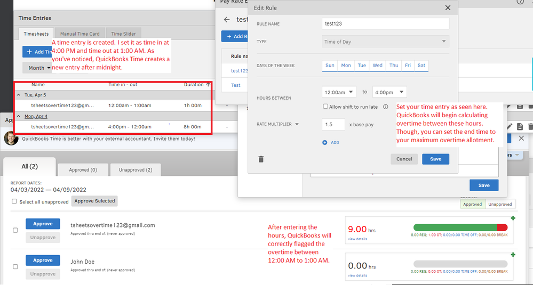Viewport: 533px width, 285px height.
Task: Click the Approved legend label
Action: click(x=473, y=204)
